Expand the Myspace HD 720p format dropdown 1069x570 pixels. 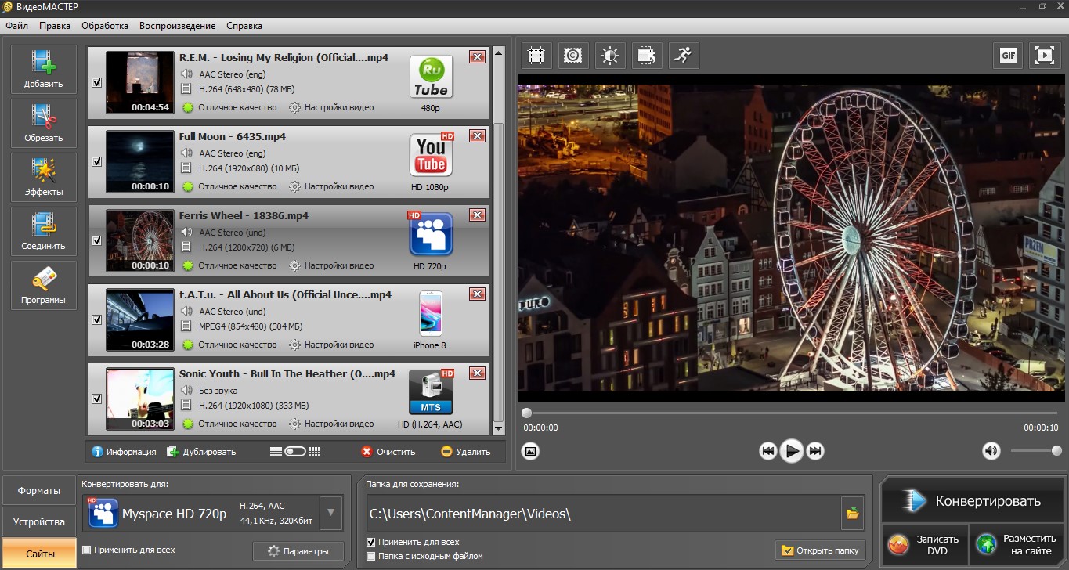(331, 514)
